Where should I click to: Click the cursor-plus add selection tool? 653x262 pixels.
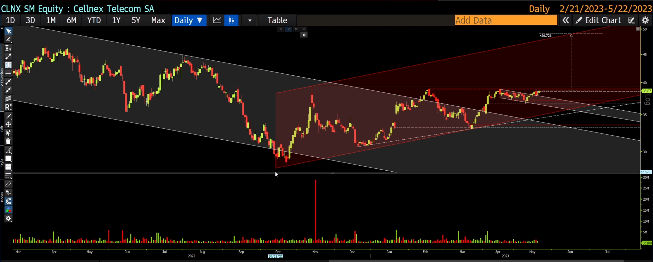[9, 133]
